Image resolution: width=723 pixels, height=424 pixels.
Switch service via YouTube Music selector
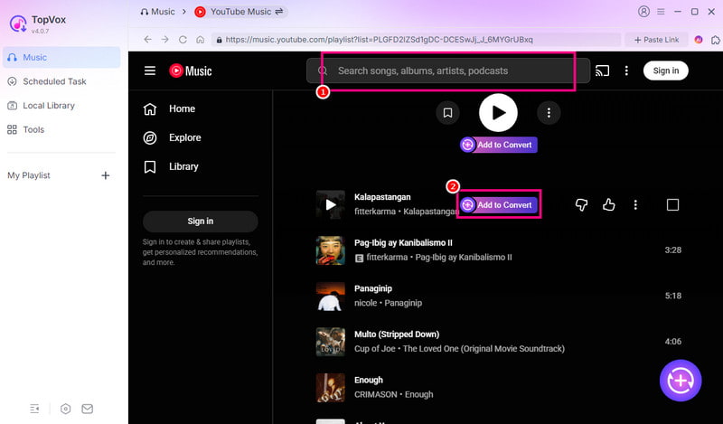pos(239,12)
